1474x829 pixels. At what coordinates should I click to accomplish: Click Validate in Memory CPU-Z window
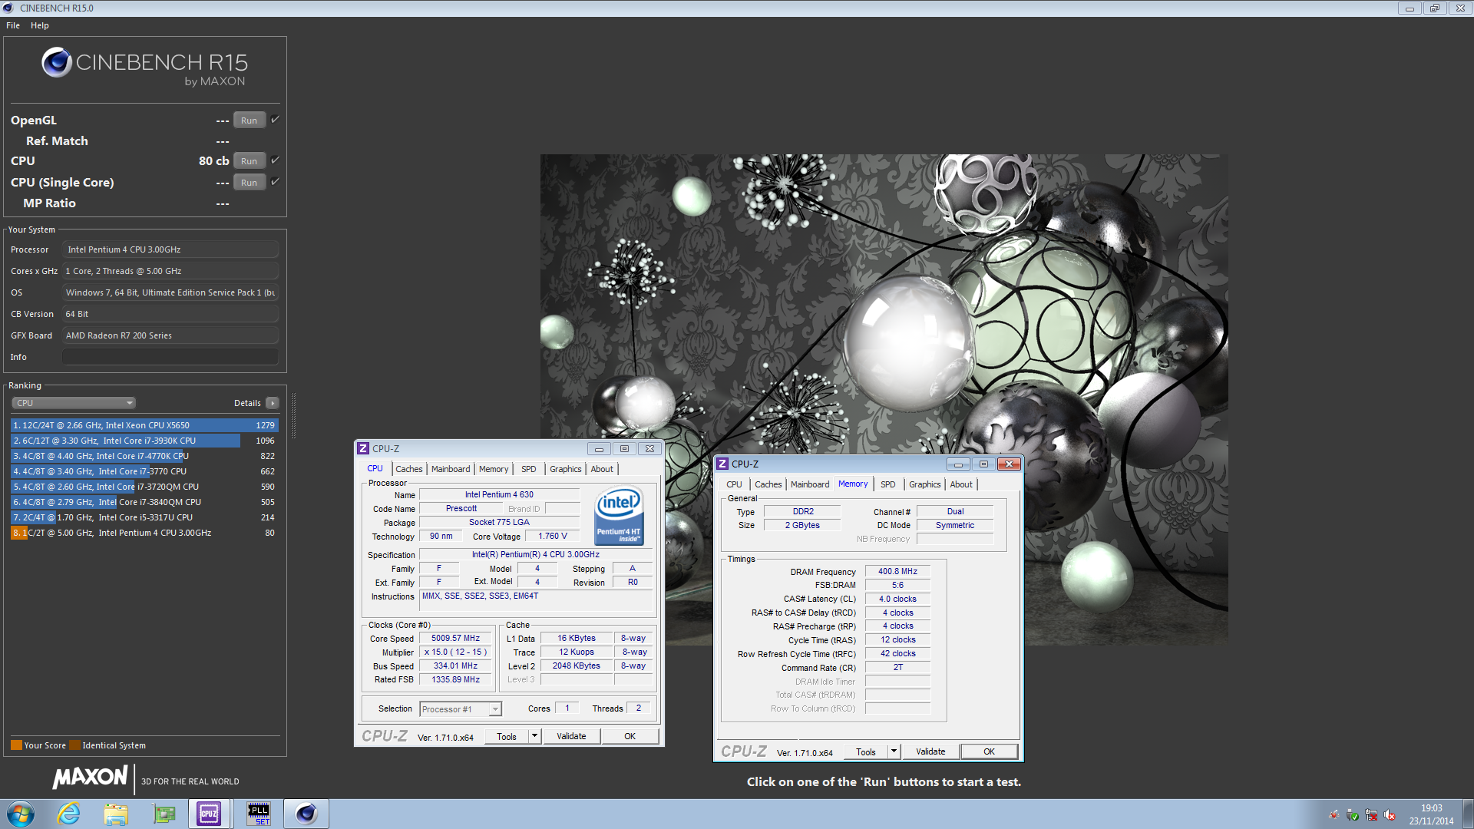[x=930, y=751]
